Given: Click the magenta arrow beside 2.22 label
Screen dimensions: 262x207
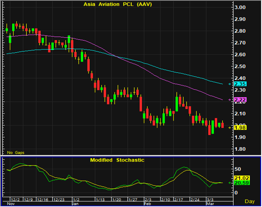Looking at the screenshot, I should coord(230,100).
